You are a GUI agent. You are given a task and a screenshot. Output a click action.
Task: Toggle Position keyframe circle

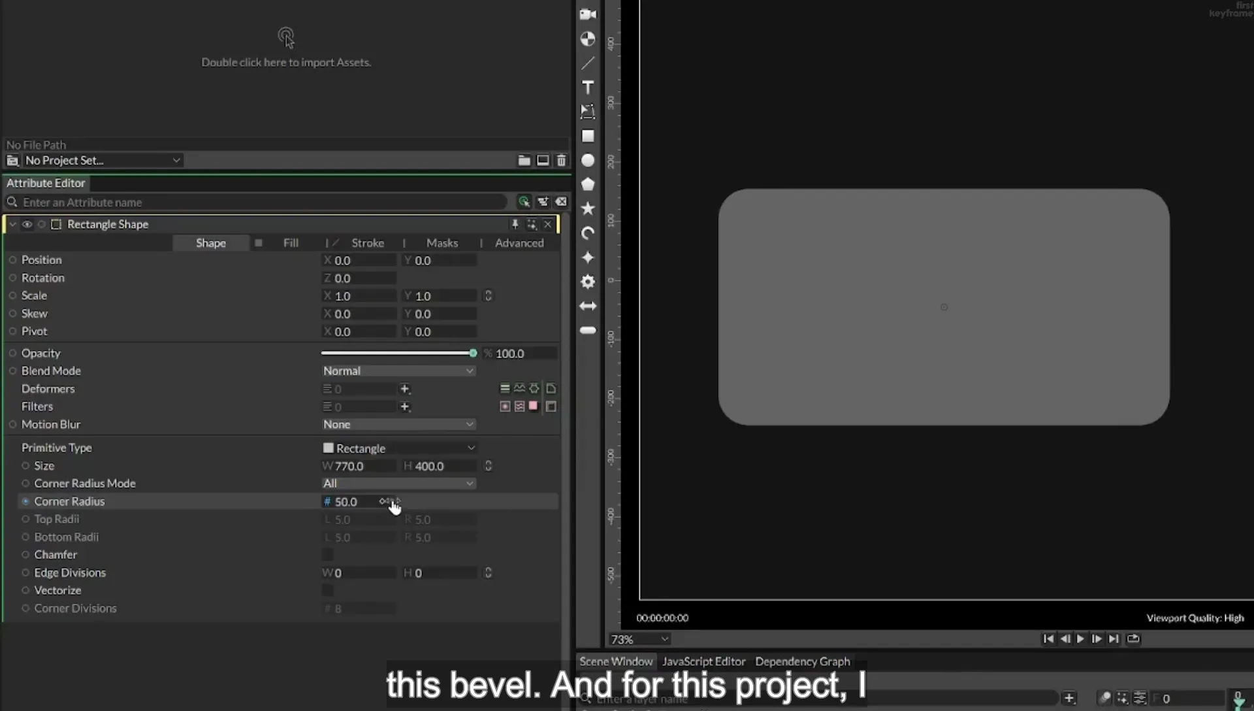[12, 259]
